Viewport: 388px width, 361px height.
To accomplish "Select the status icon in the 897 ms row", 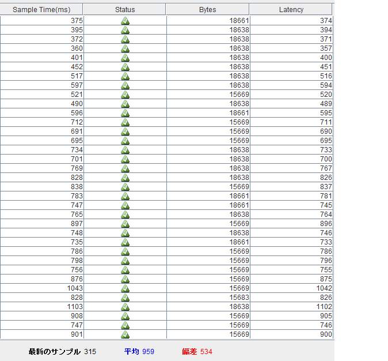I will point(125,224).
